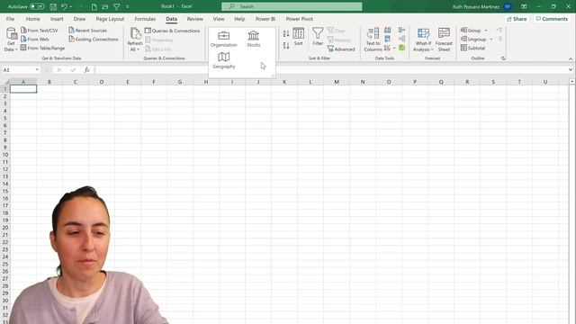
Task: Open the Name Box dropdown arrow
Action: coord(37,69)
